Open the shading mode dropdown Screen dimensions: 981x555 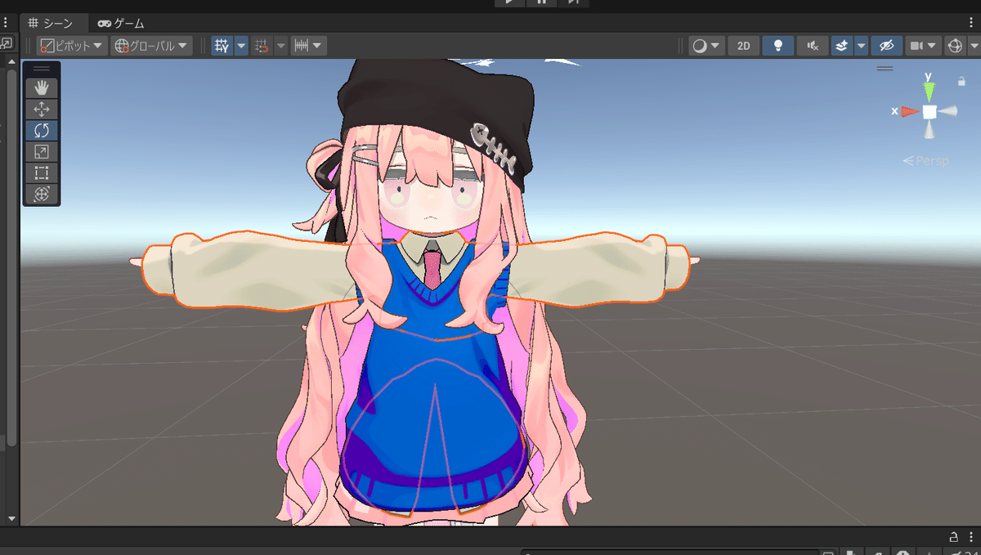click(707, 46)
